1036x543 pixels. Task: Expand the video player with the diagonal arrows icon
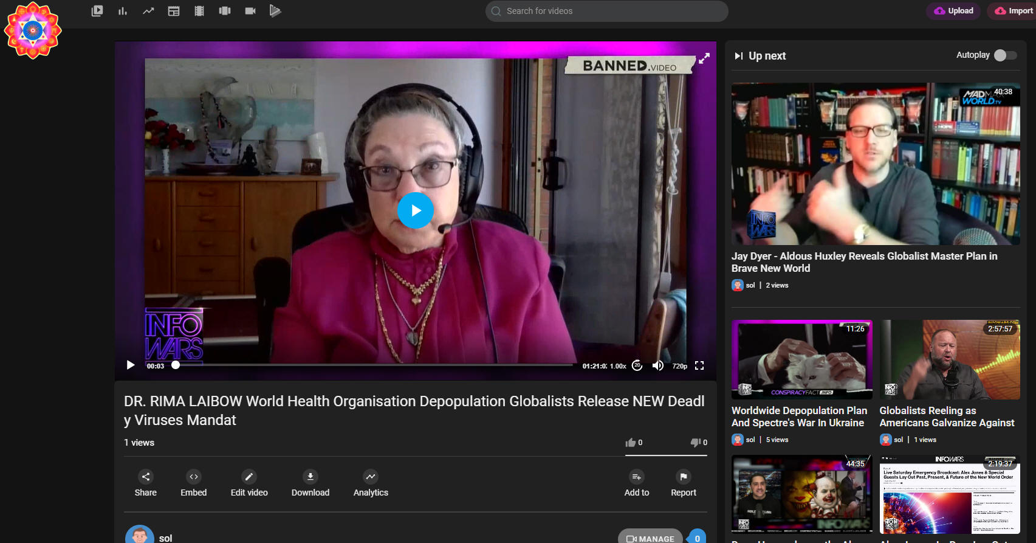tap(704, 58)
